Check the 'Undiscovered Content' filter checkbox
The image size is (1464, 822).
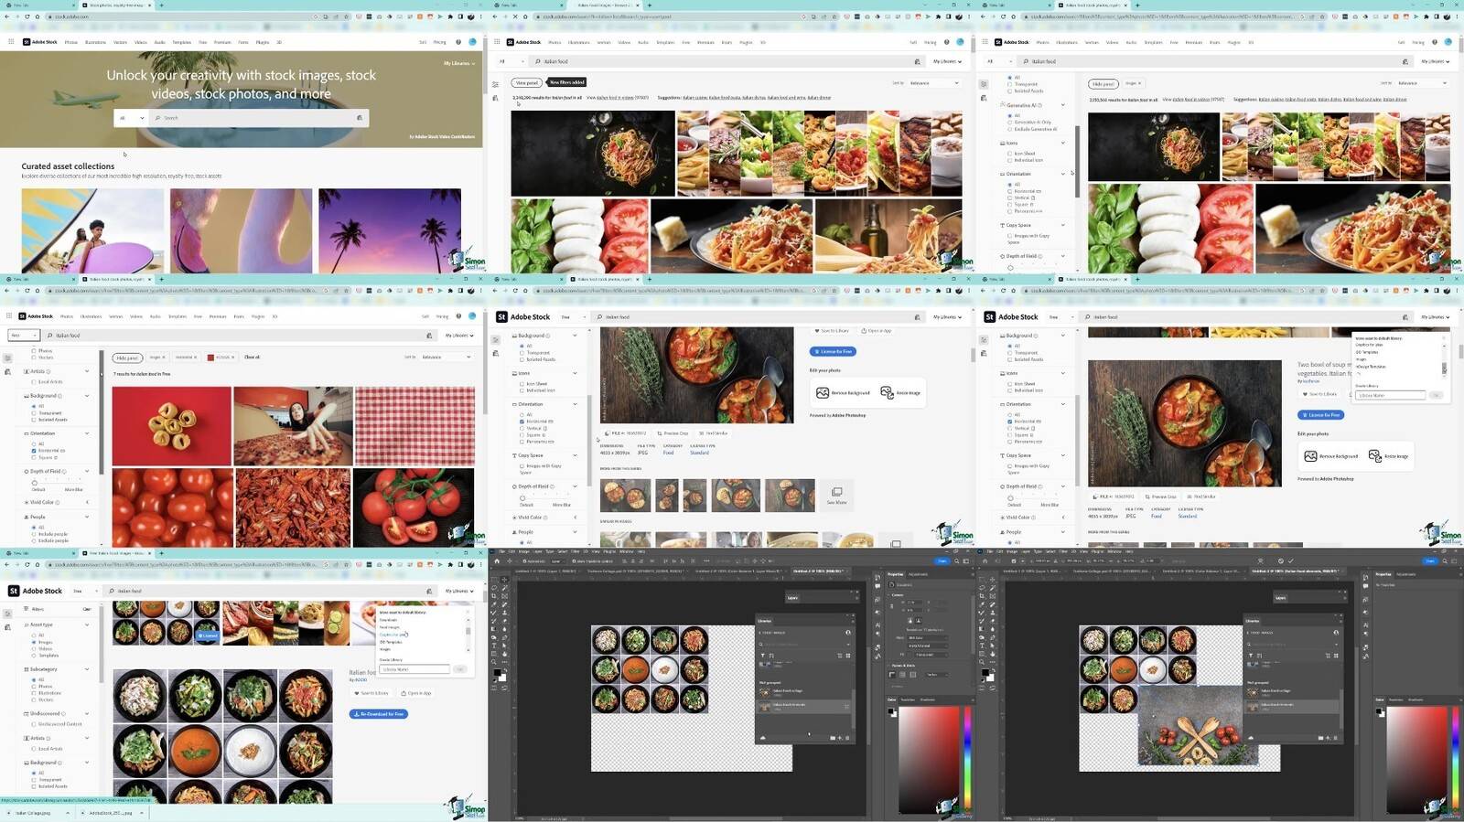click(34, 724)
